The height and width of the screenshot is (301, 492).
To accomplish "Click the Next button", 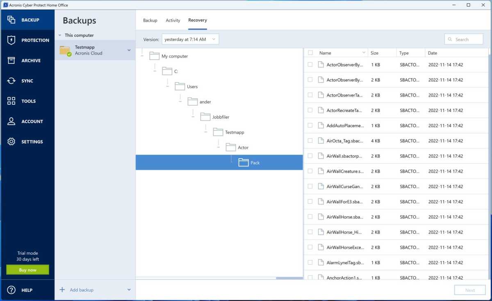I will 469,290.
